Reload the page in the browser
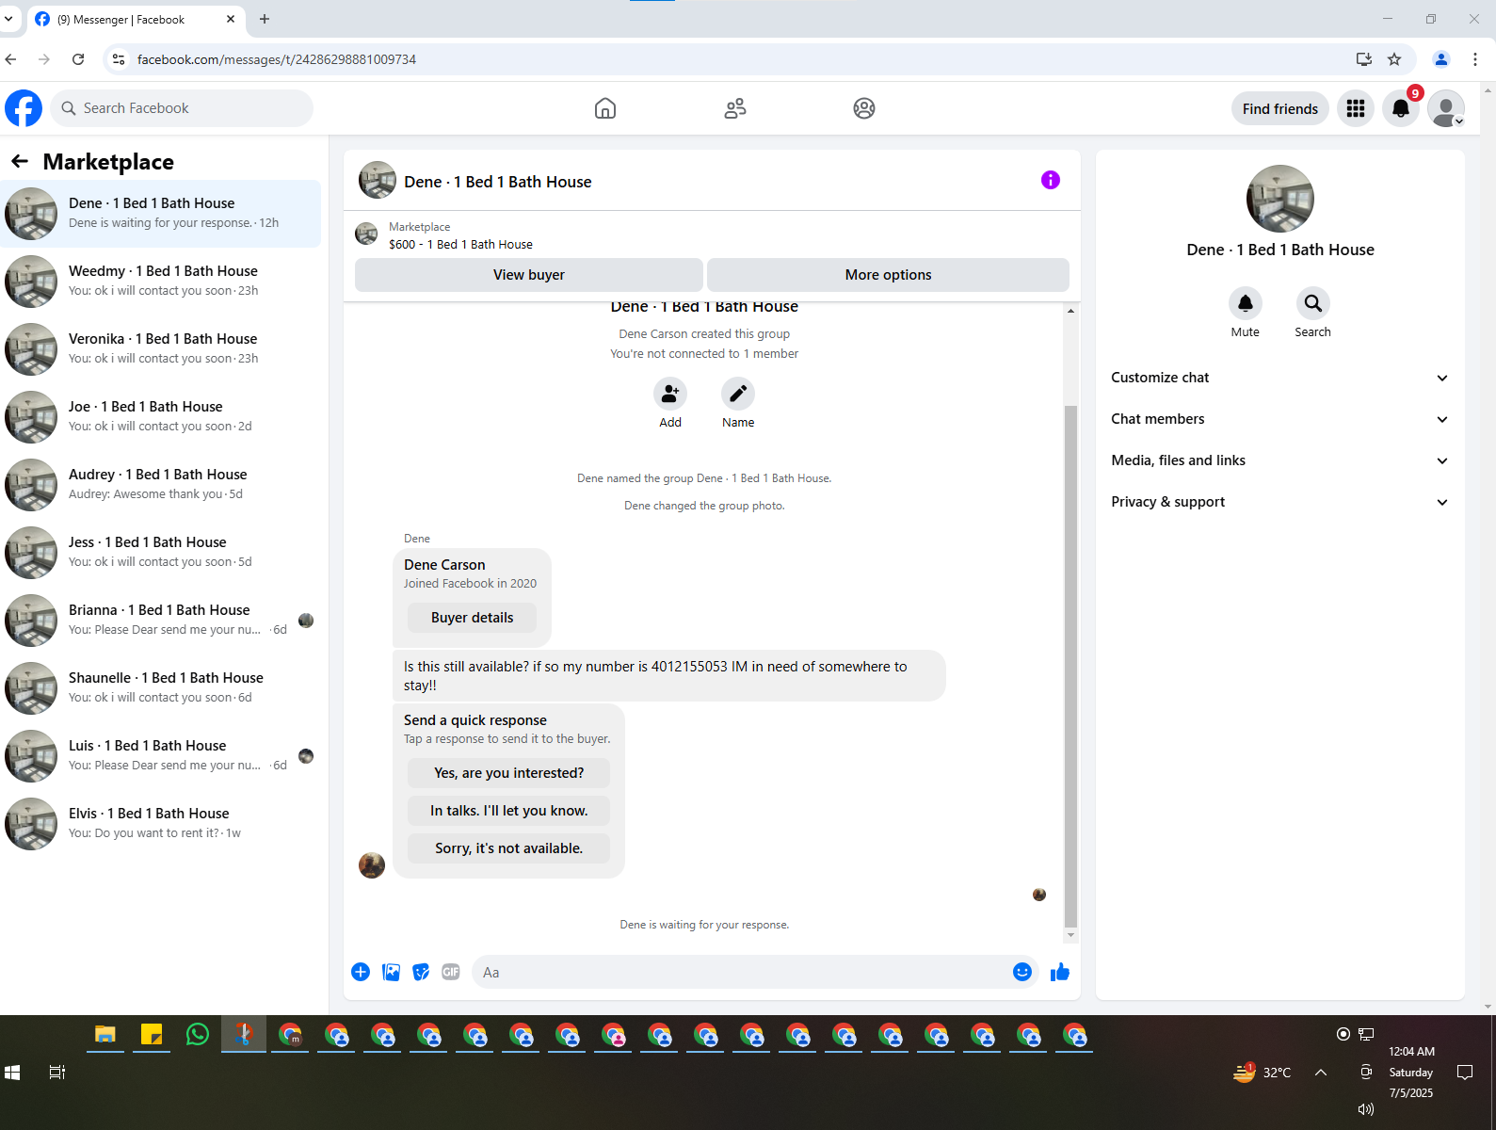1496x1130 pixels. click(x=78, y=59)
